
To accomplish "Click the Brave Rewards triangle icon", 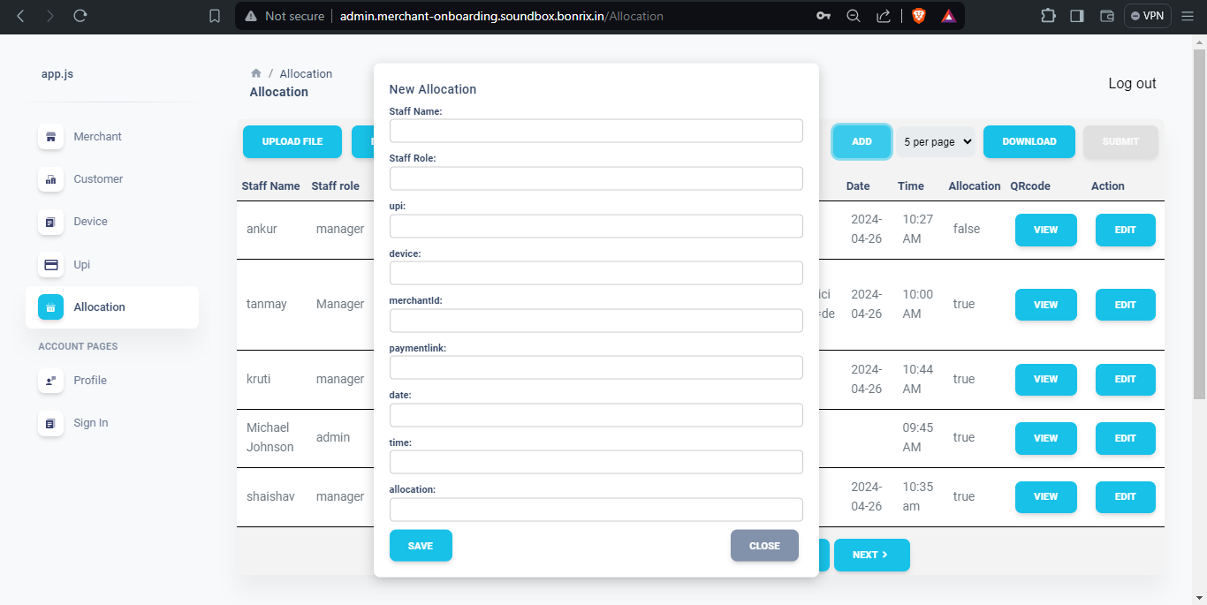I will click(x=948, y=15).
